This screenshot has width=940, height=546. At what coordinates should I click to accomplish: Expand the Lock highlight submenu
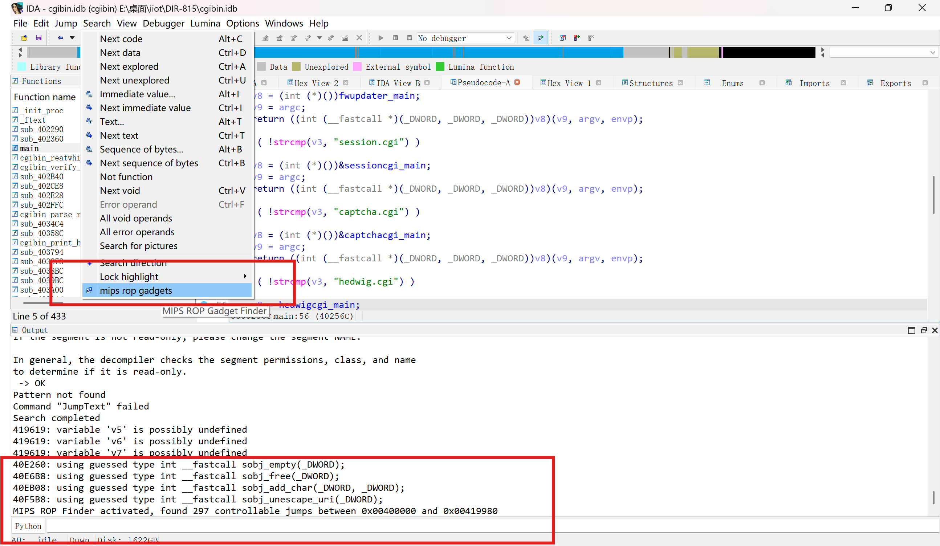tap(167, 277)
